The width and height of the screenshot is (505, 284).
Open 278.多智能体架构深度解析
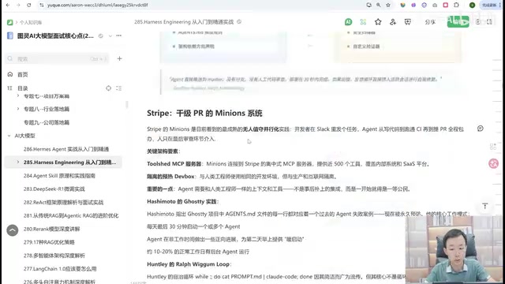[x=54, y=256]
